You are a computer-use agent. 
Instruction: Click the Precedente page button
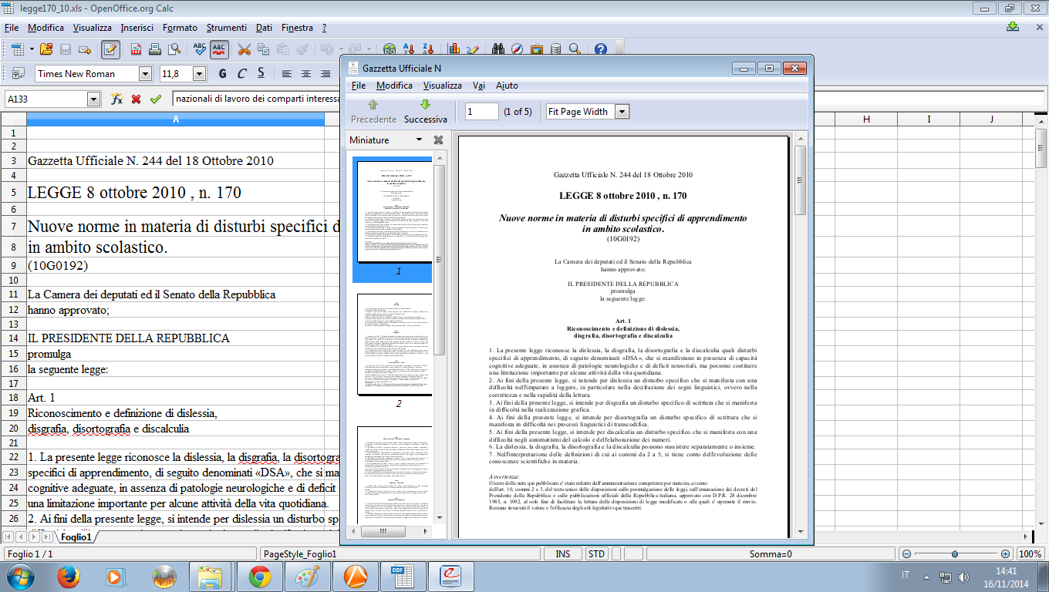pyautogui.click(x=373, y=111)
